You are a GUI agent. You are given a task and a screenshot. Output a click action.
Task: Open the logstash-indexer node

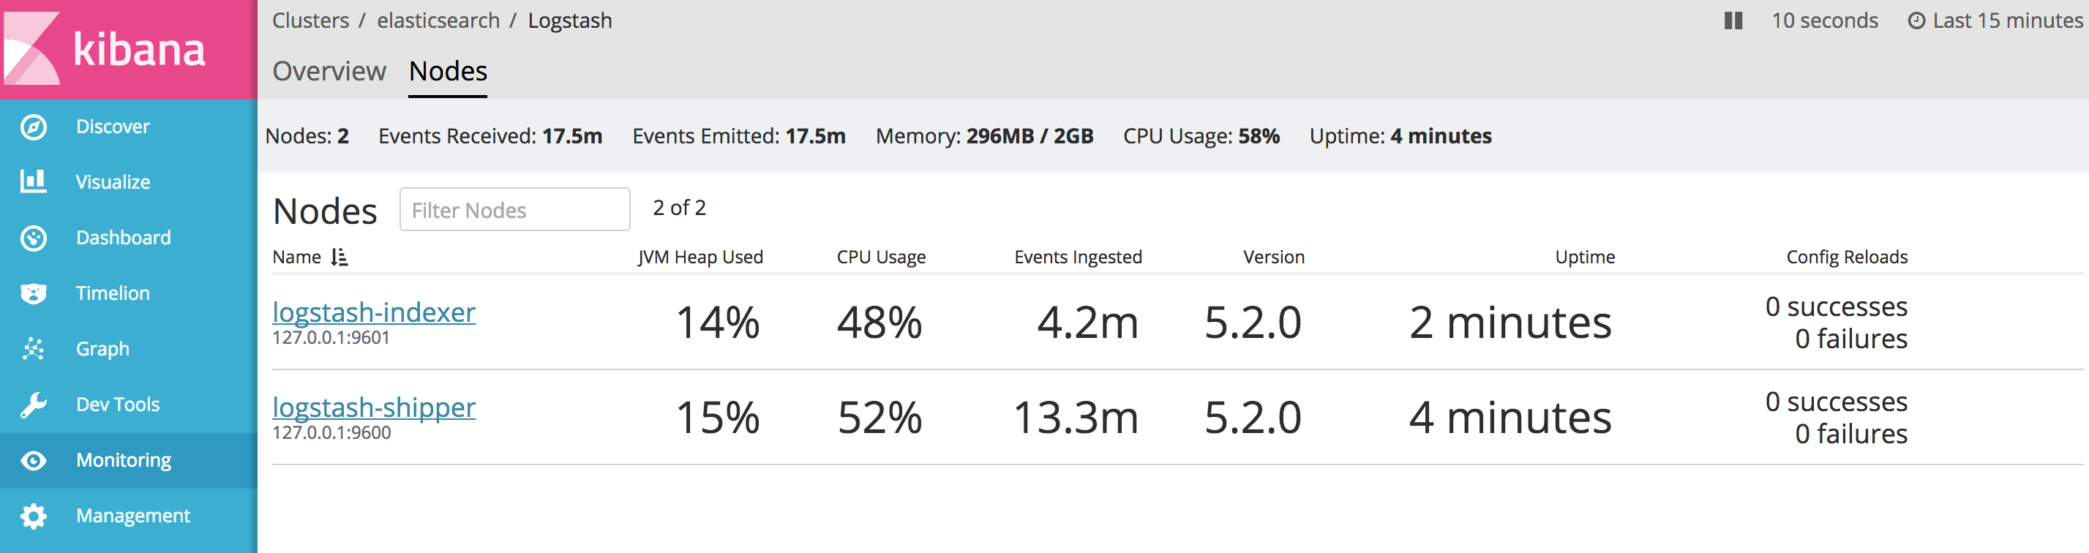coord(373,312)
